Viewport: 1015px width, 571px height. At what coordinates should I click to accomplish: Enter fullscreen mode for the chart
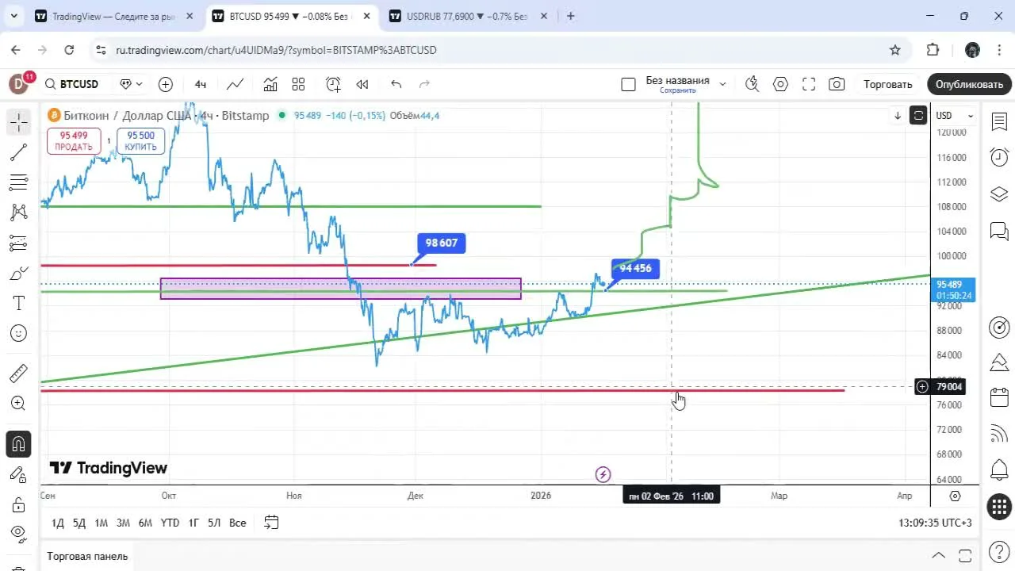(808, 84)
